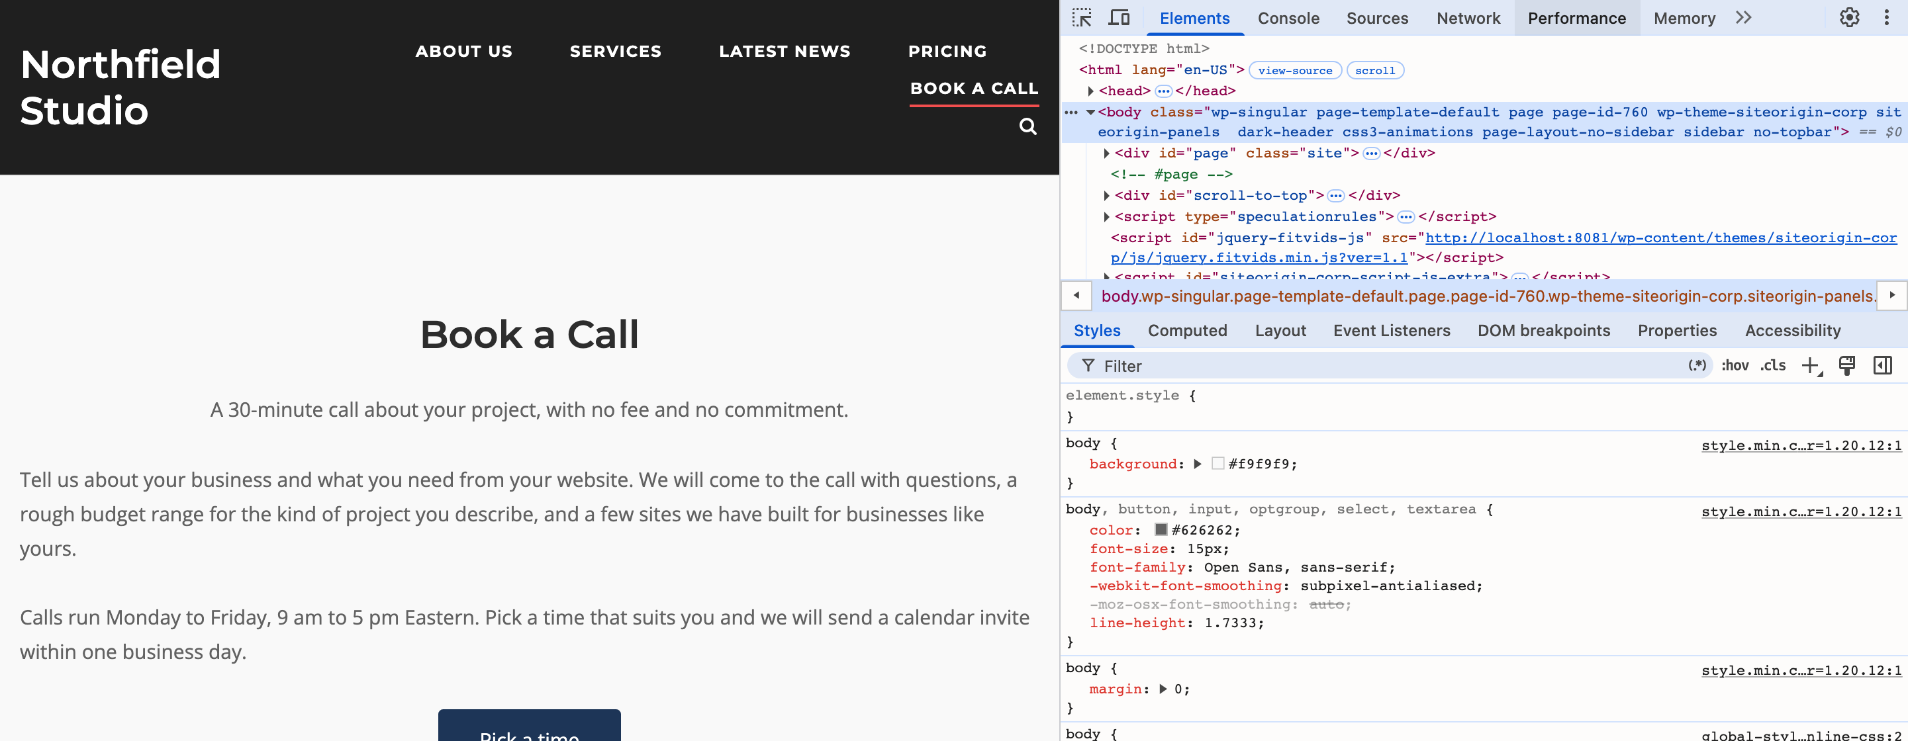
Task: Open the SERVICES nav link
Action: pos(616,51)
